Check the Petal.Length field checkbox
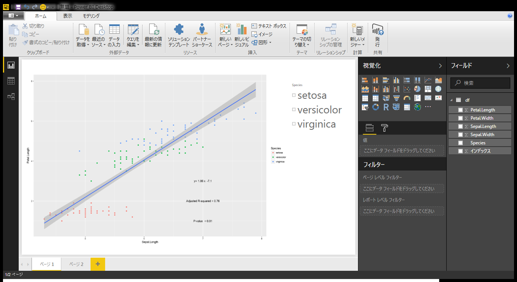 point(460,110)
